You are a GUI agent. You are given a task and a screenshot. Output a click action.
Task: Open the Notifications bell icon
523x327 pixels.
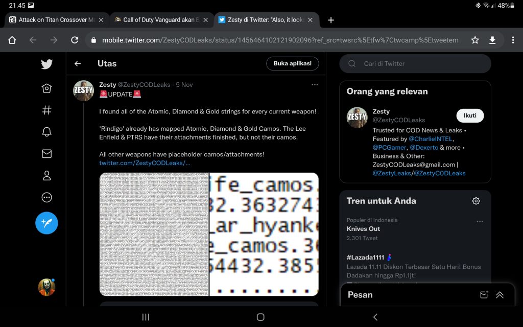point(46,132)
